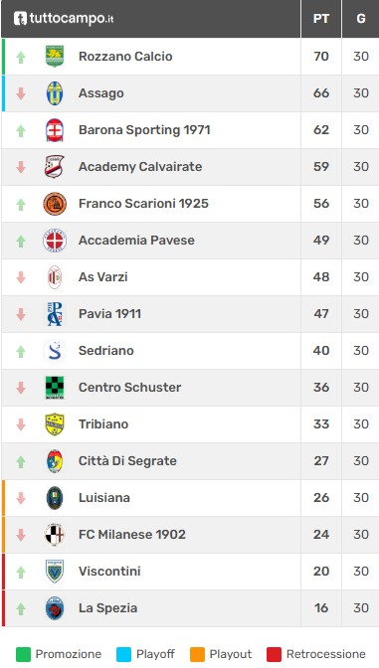Click green up arrow beside Barona Sporting
The image size is (379, 668).
click(21, 131)
